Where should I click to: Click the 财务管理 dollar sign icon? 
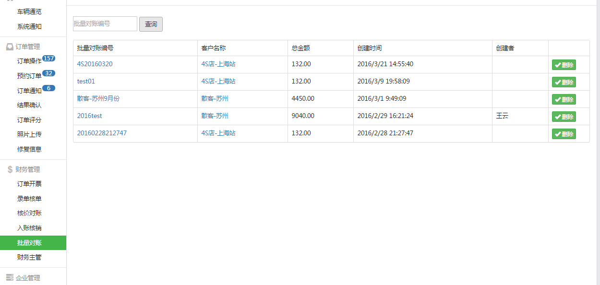tap(10, 169)
